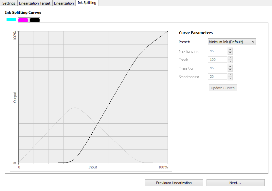Screen dimensions: 272x191
Task: Click the peak of the light ink curve
Action: point(75,108)
